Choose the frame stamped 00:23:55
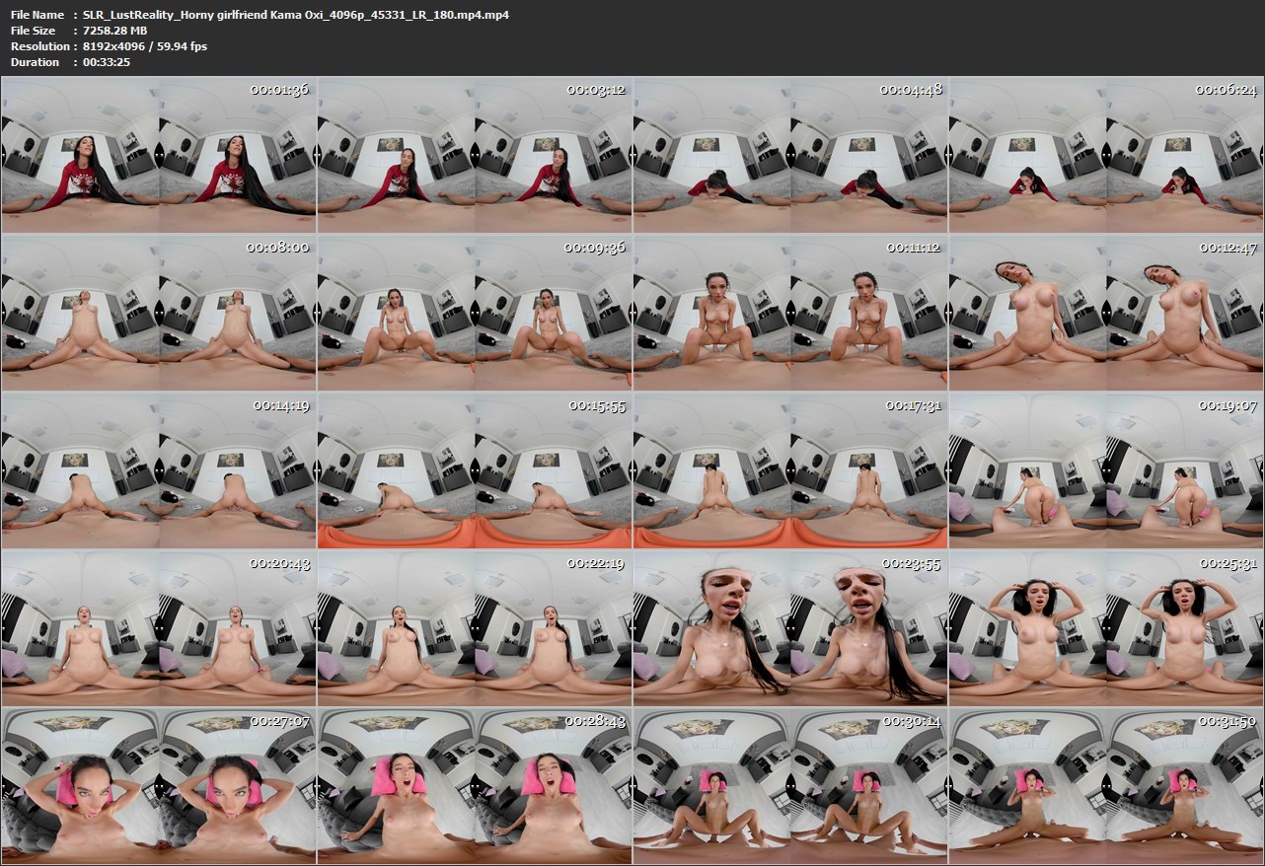The image size is (1265, 866). coord(790,628)
